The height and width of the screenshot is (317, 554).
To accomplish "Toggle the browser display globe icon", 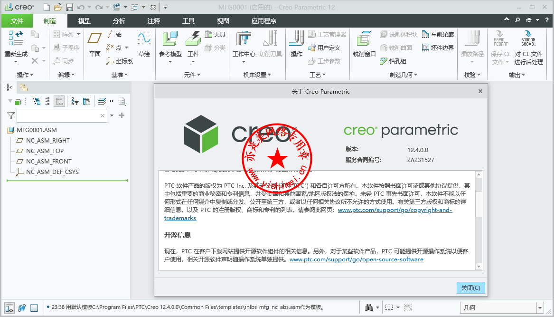I will tap(22, 308).
